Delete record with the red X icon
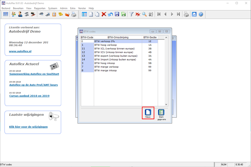 pos(104,14)
